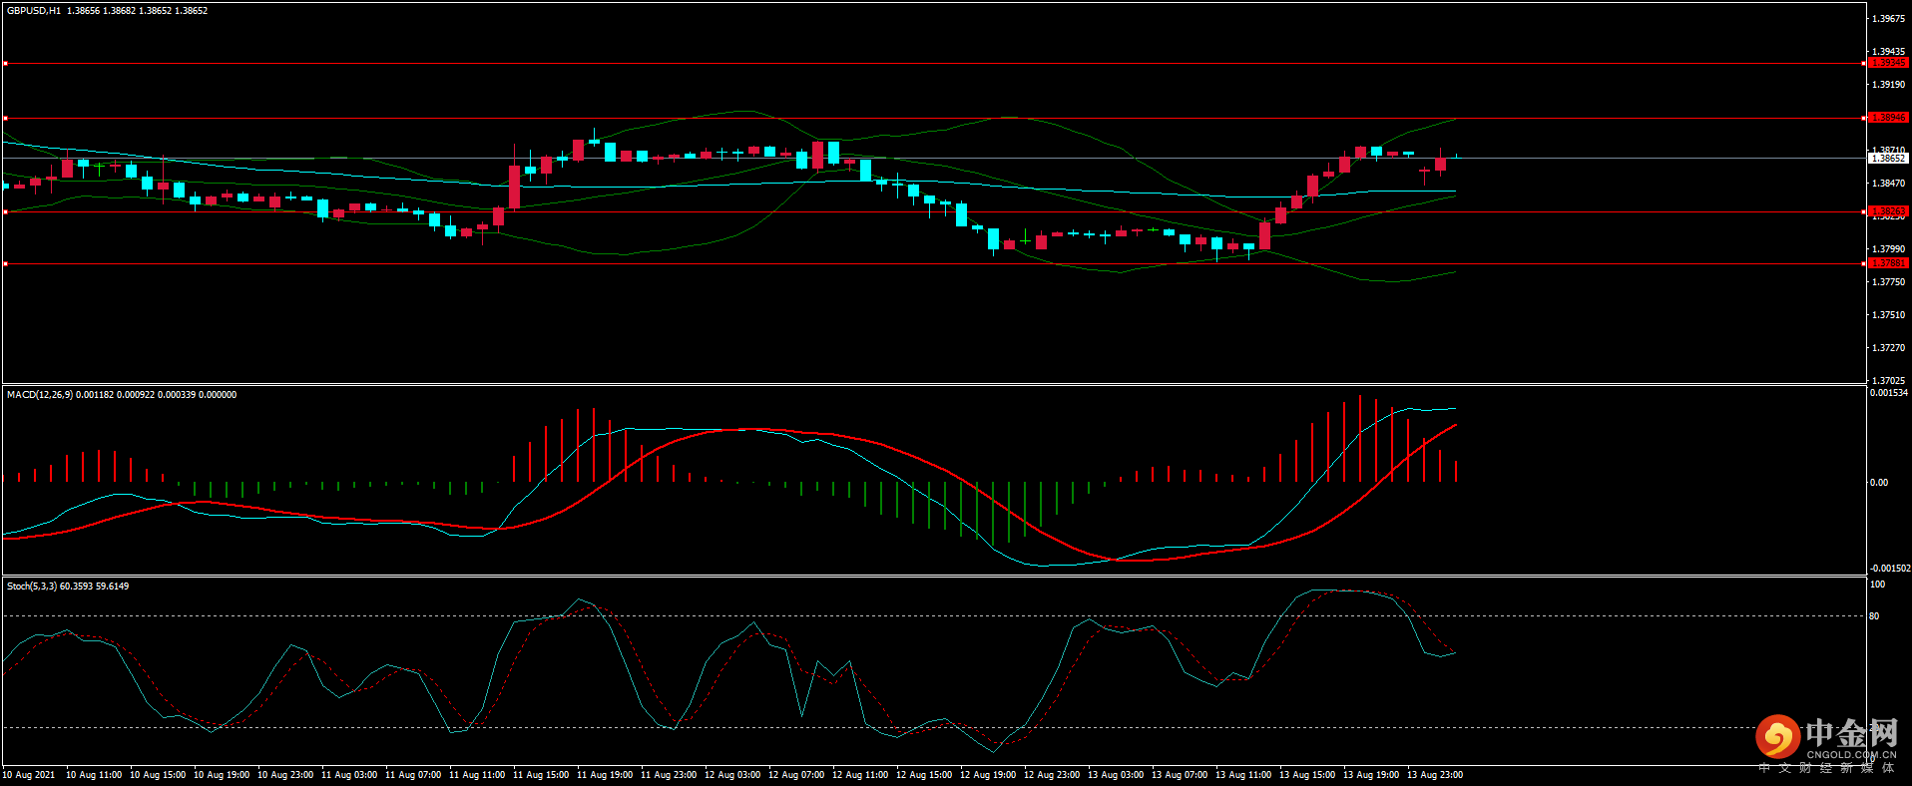Click the current price label 1.38652
Viewport: 1912px width, 786px height.
point(1888,159)
